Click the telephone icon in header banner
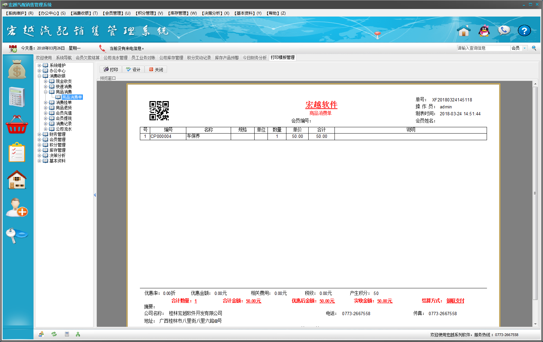Viewport: 543px width, 342px height. (x=504, y=31)
